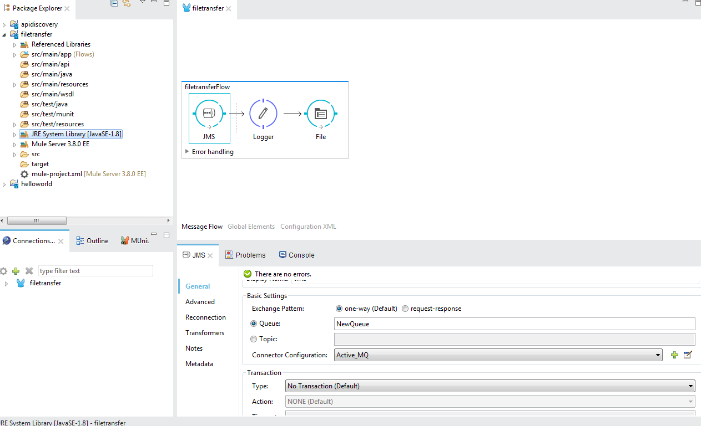Screen dimensions: 701x426
Task: Select the Logger component in the flow
Action: [263, 113]
